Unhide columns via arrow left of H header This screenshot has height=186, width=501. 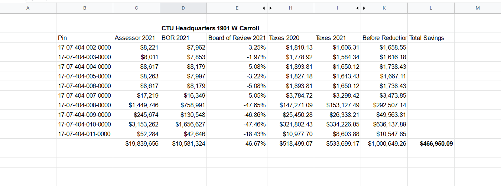[271, 8]
